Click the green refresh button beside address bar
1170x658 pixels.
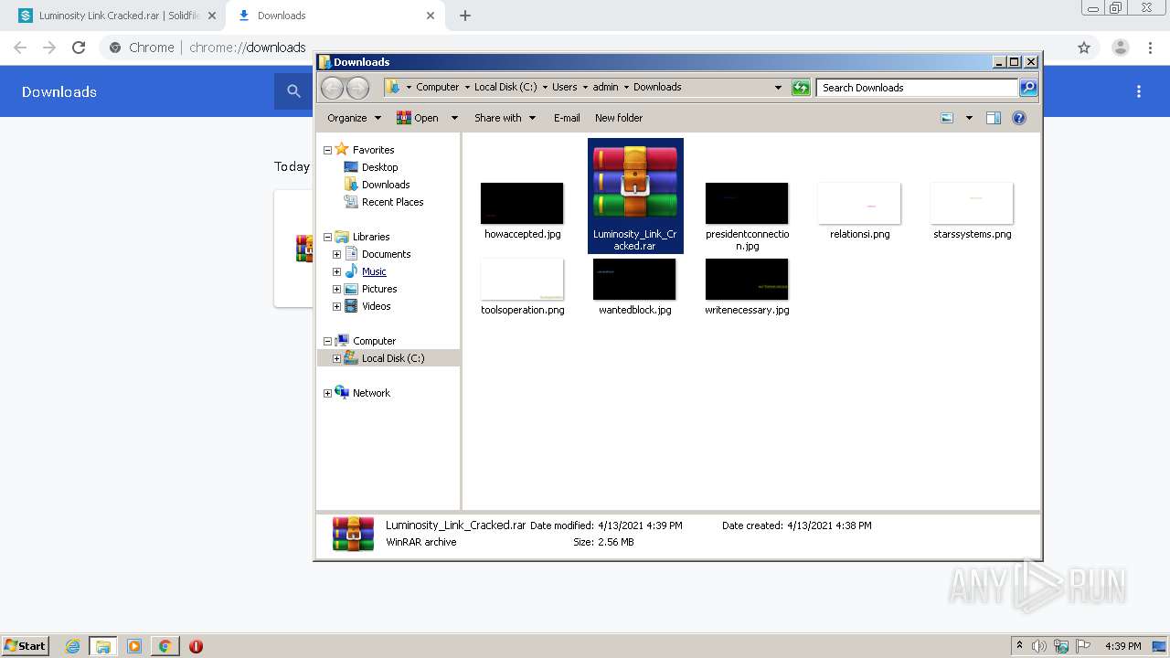(x=801, y=88)
